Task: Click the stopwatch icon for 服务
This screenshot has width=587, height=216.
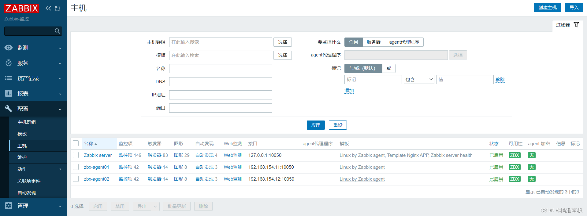Action: [x=9, y=63]
